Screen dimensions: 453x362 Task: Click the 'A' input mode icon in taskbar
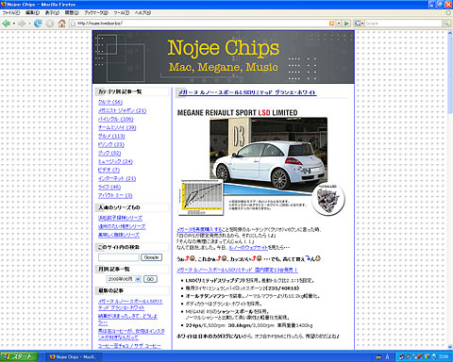[x=387, y=357]
